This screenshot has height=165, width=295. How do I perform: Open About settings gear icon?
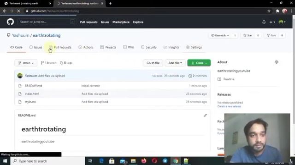[277, 62]
